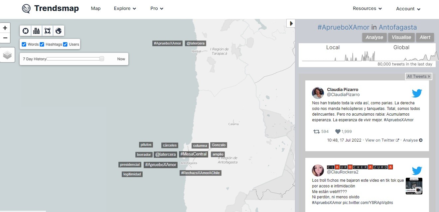Click Twitter bird on ClauRockera2's tweet
This screenshot has height=212, width=439.
tap(417, 171)
